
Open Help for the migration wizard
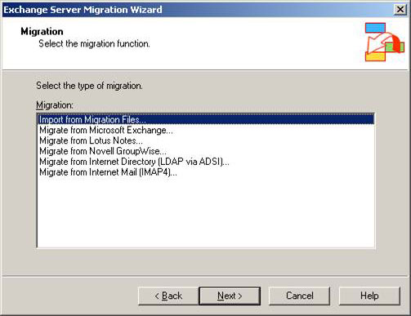tap(369, 296)
